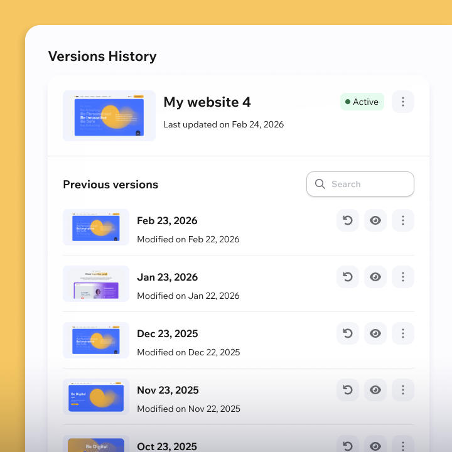
Task: Open more options for Dec 23, 2025
Action: (x=403, y=333)
